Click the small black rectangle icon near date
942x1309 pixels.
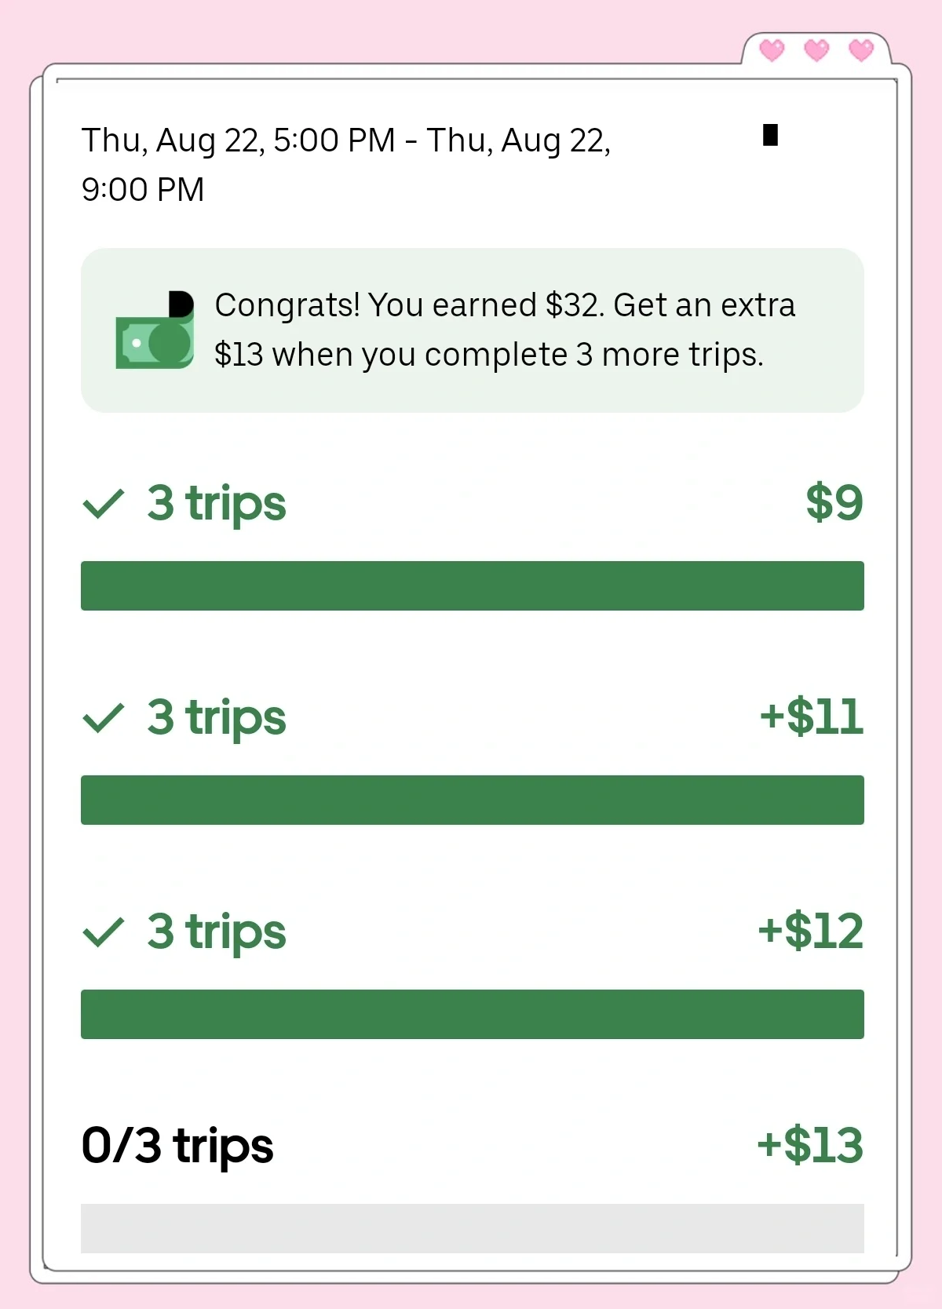pyautogui.click(x=771, y=135)
